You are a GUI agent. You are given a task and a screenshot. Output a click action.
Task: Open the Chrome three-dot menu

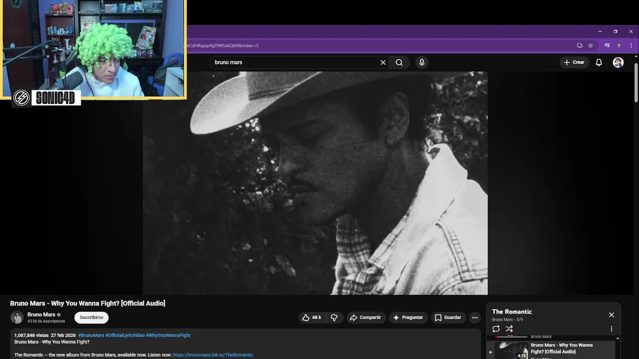click(x=631, y=45)
